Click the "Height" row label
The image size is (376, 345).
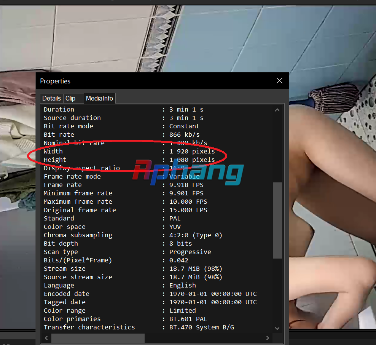tap(55, 160)
